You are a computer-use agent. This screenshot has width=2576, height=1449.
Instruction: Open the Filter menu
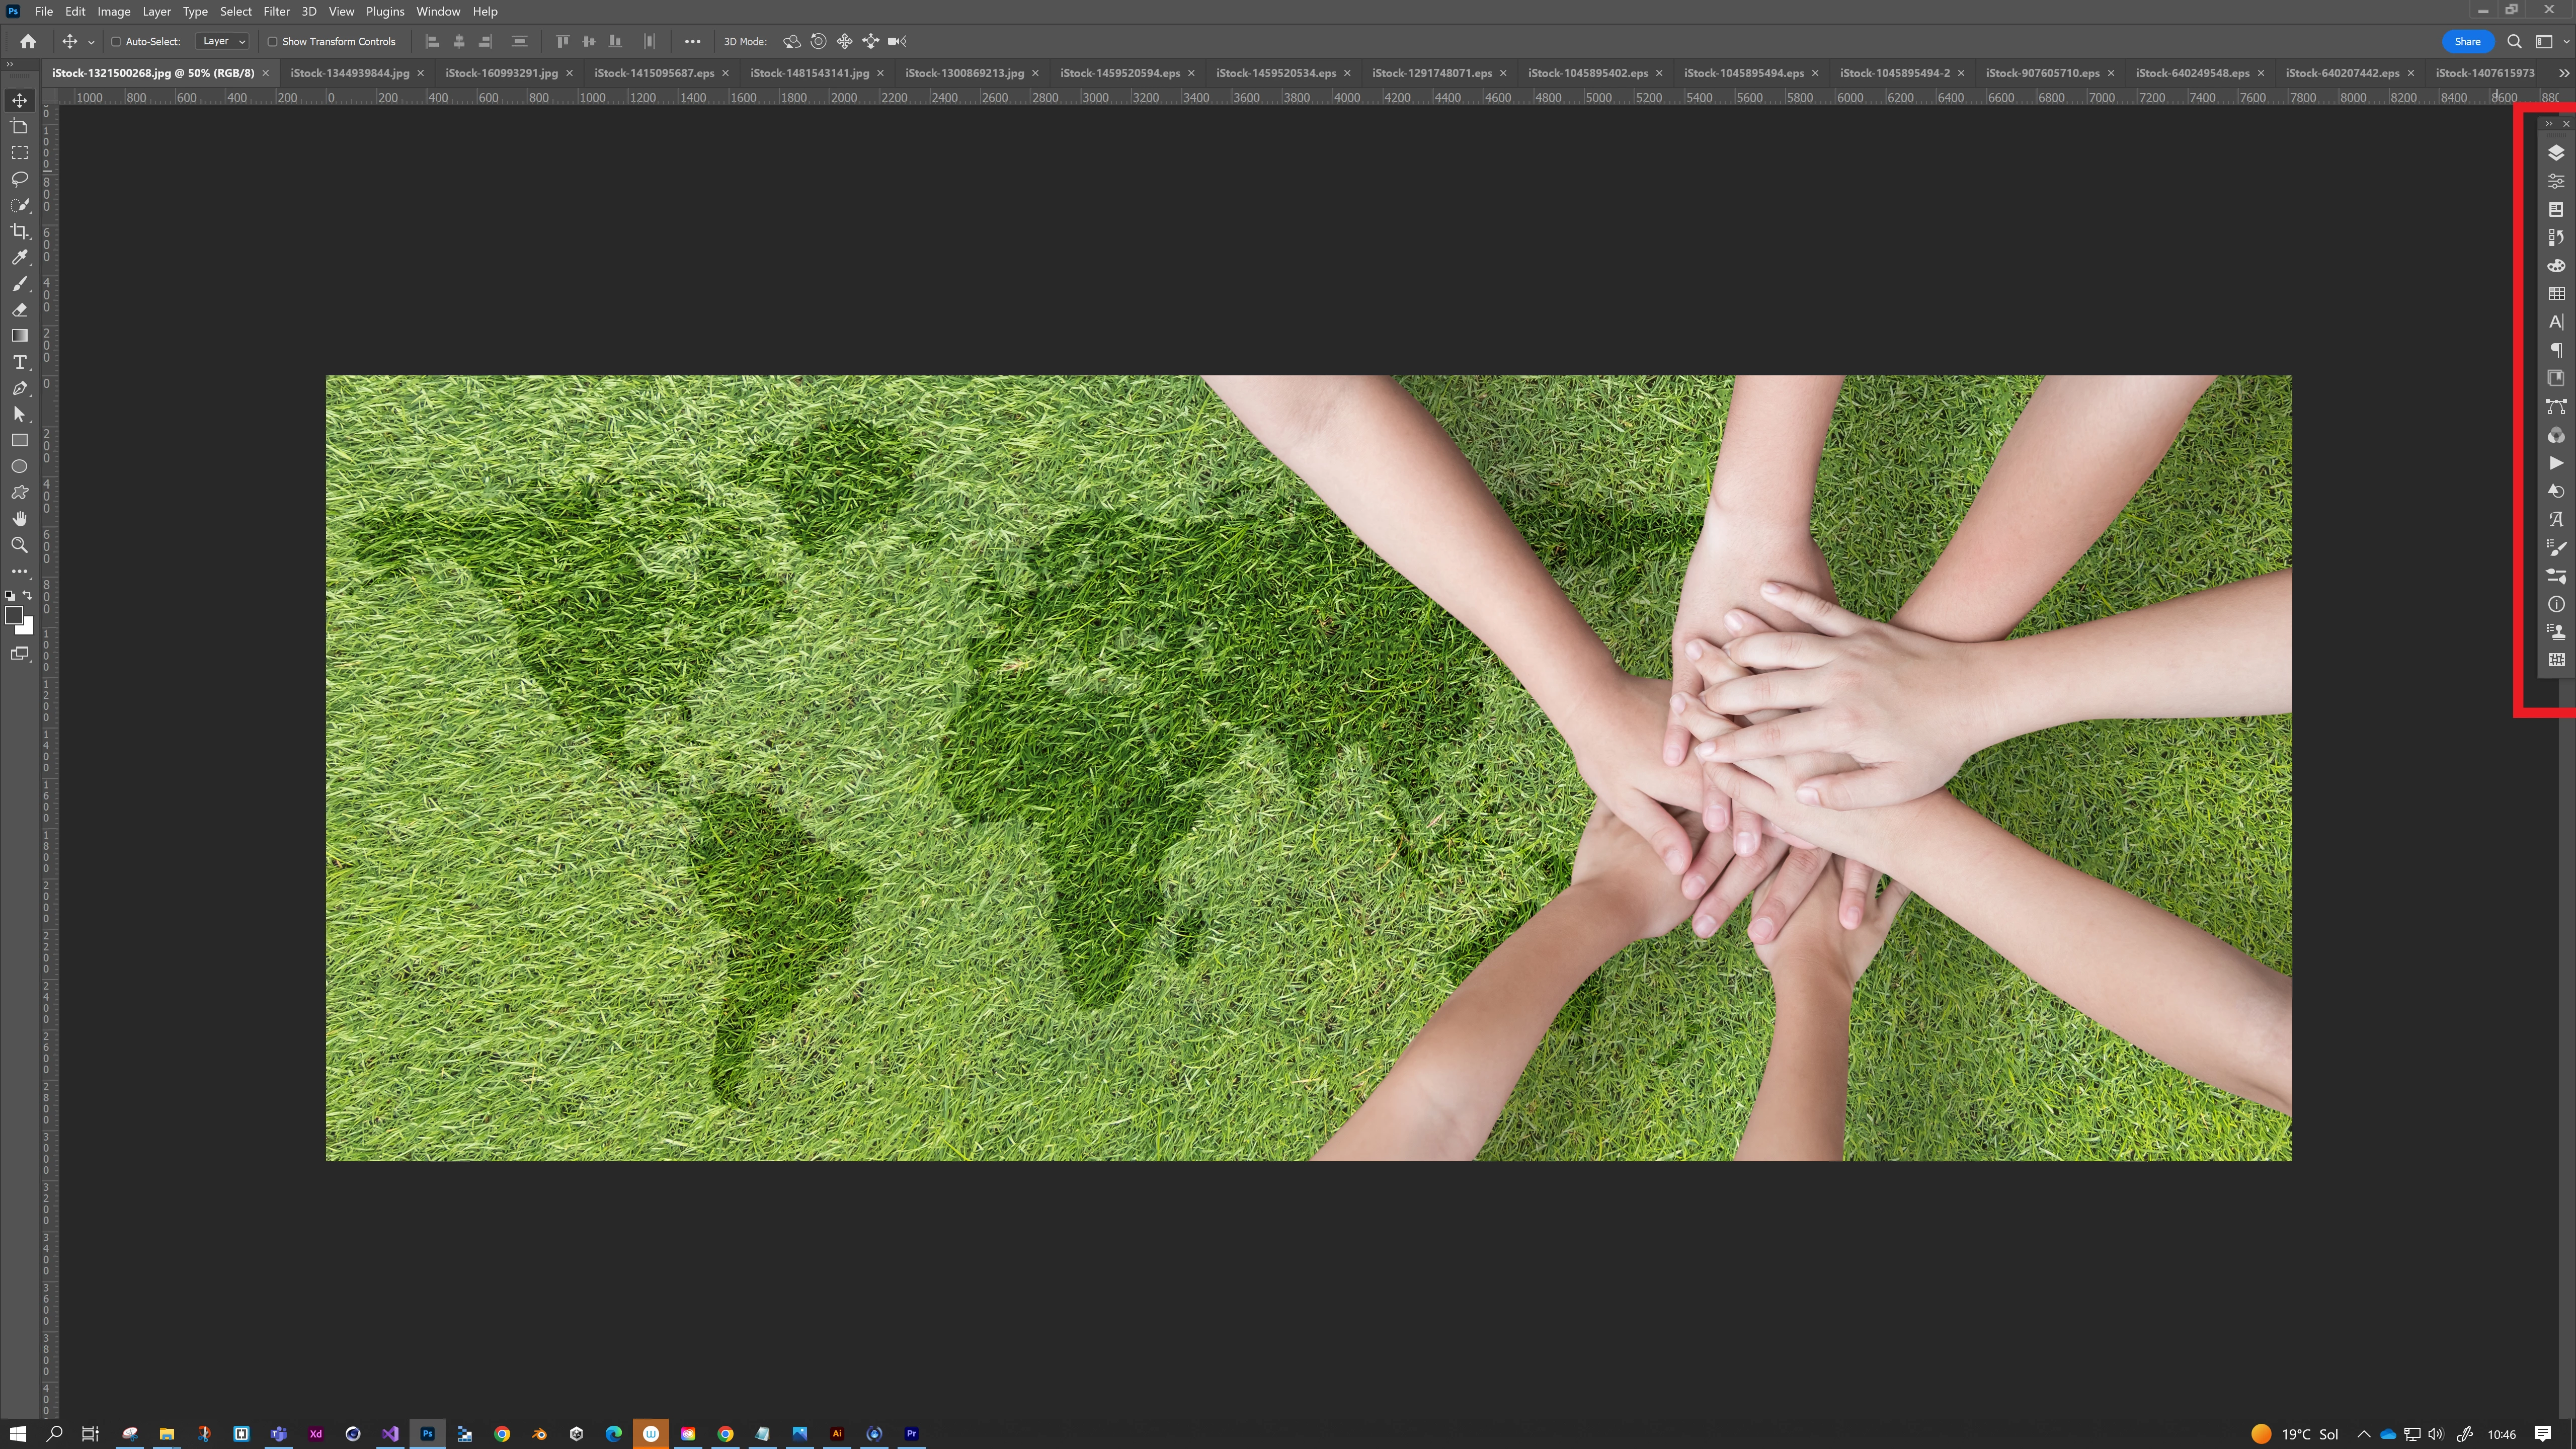coord(276,11)
